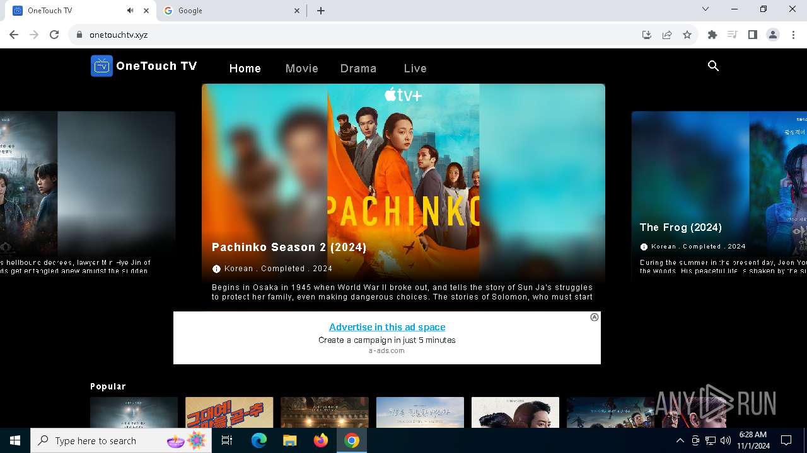Close the Google browser tab
The image size is (807, 453).
tap(298, 11)
